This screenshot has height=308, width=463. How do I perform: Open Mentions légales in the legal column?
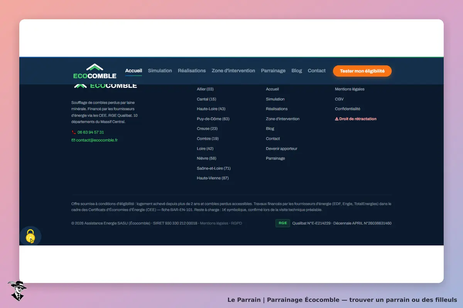click(350, 89)
